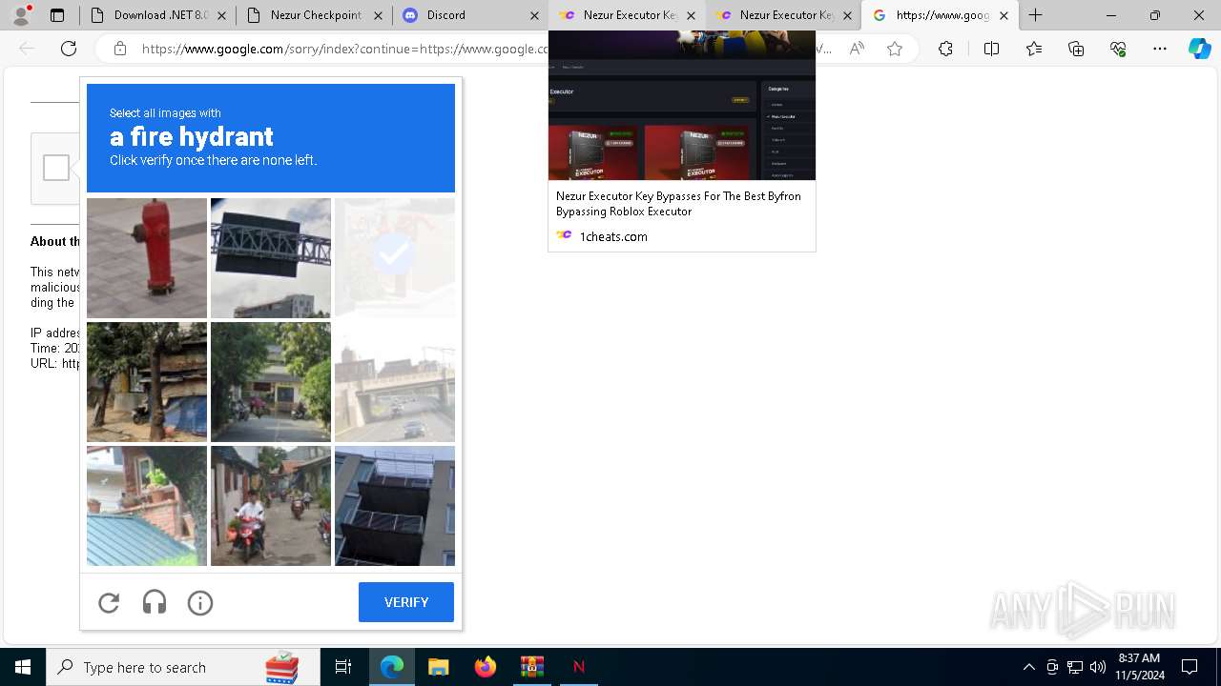Switch to Download .NET 8.0 tab
This screenshot has height=686, width=1221.
pyautogui.click(x=157, y=15)
